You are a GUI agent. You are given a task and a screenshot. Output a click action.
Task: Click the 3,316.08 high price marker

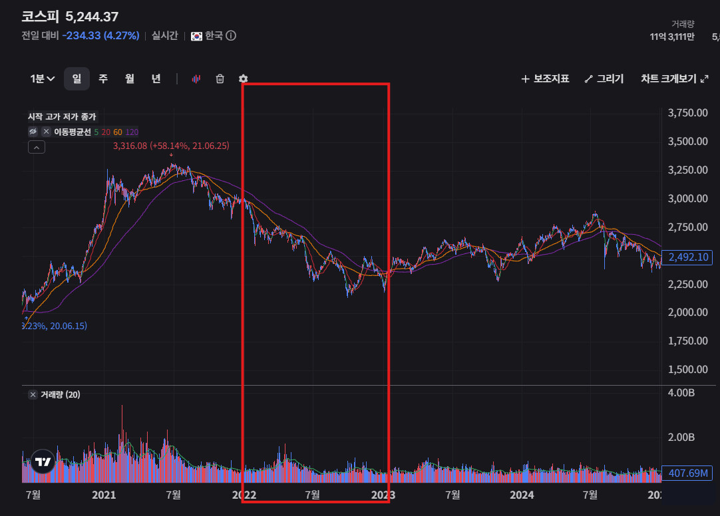pyautogui.click(x=171, y=146)
